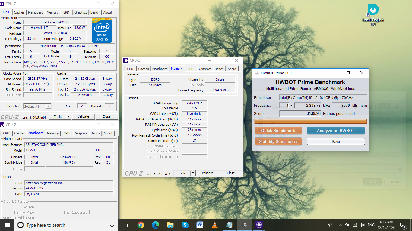The image size is (412, 231).
Task: Select Bench tab in top CPU-Z window
Action: point(95,12)
